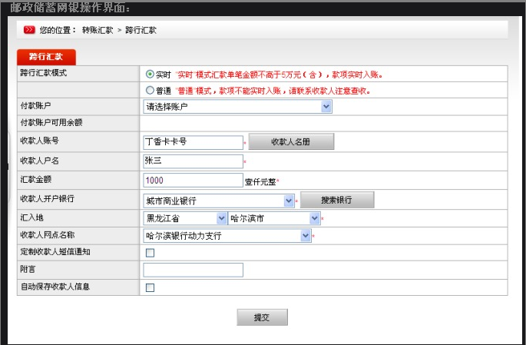The image size is (526, 345).
Task: Select the 实时 transfer mode radio button
Action: coord(150,75)
